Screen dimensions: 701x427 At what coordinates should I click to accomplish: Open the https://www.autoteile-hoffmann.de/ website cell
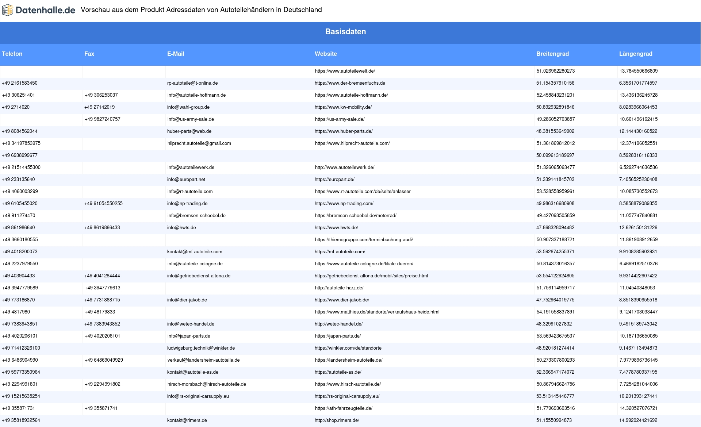click(351, 95)
